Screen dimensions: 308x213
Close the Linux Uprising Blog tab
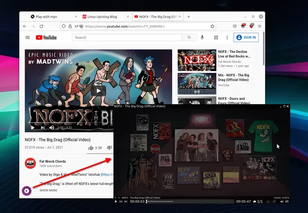click(x=128, y=17)
